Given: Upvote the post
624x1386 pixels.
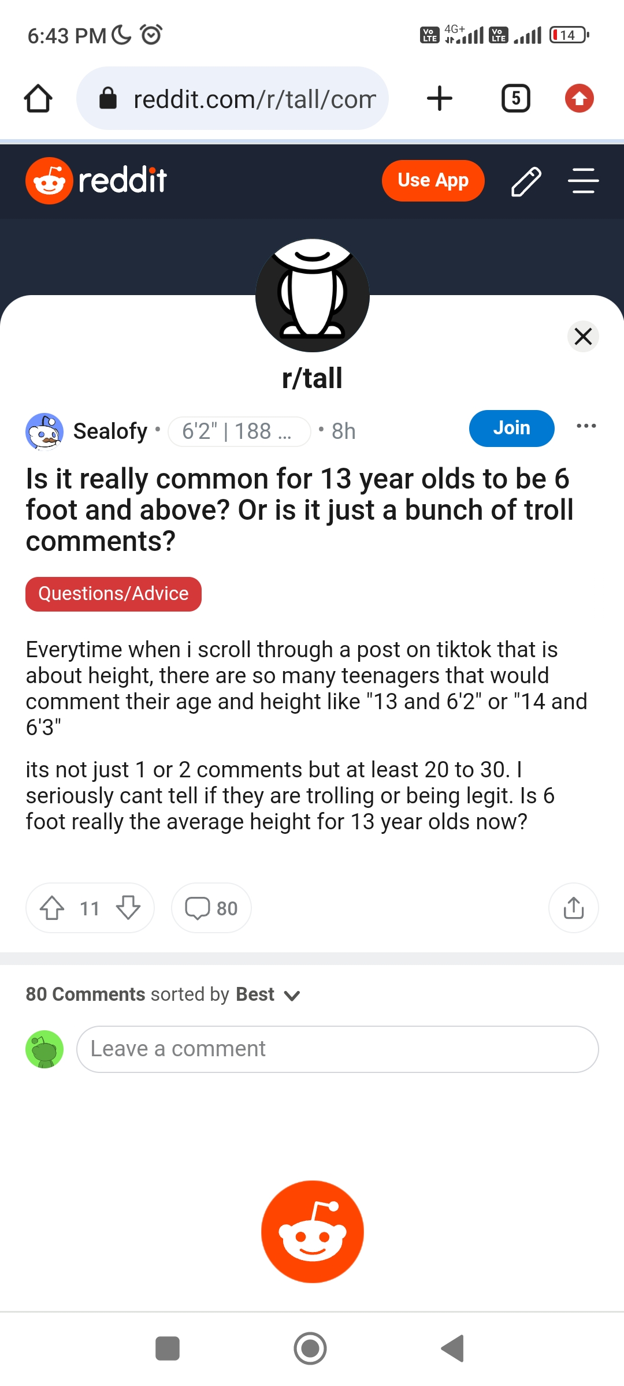Looking at the screenshot, I should pyautogui.click(x=52, y=908).
